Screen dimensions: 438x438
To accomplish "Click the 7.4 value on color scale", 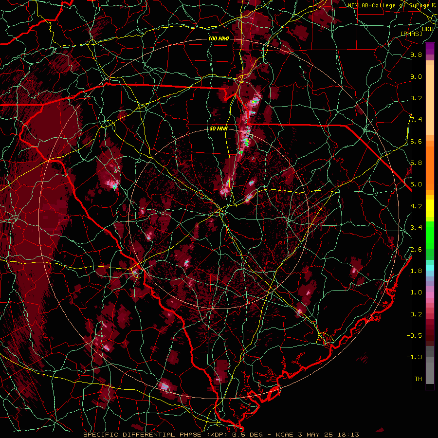I will pos(416,120).
